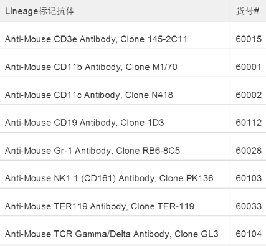Open catalog number 60033

[x=249, y=206]
